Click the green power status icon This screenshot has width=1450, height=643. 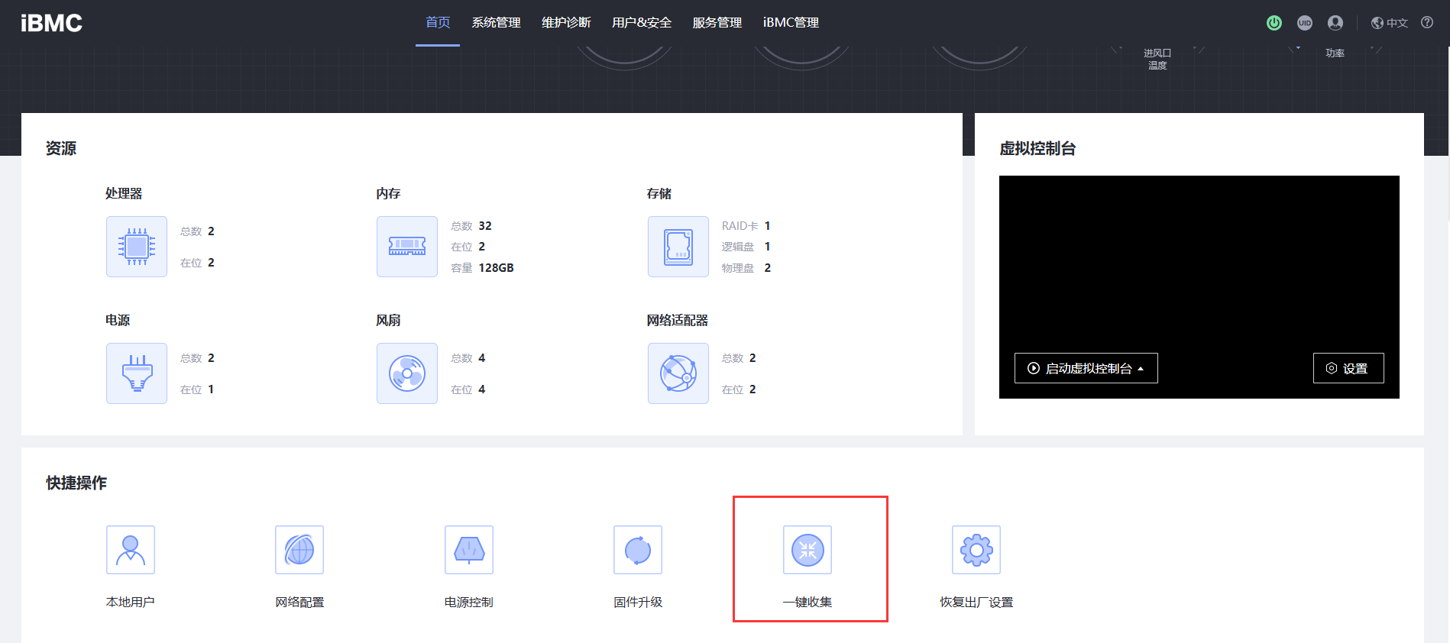(1274, 23)
